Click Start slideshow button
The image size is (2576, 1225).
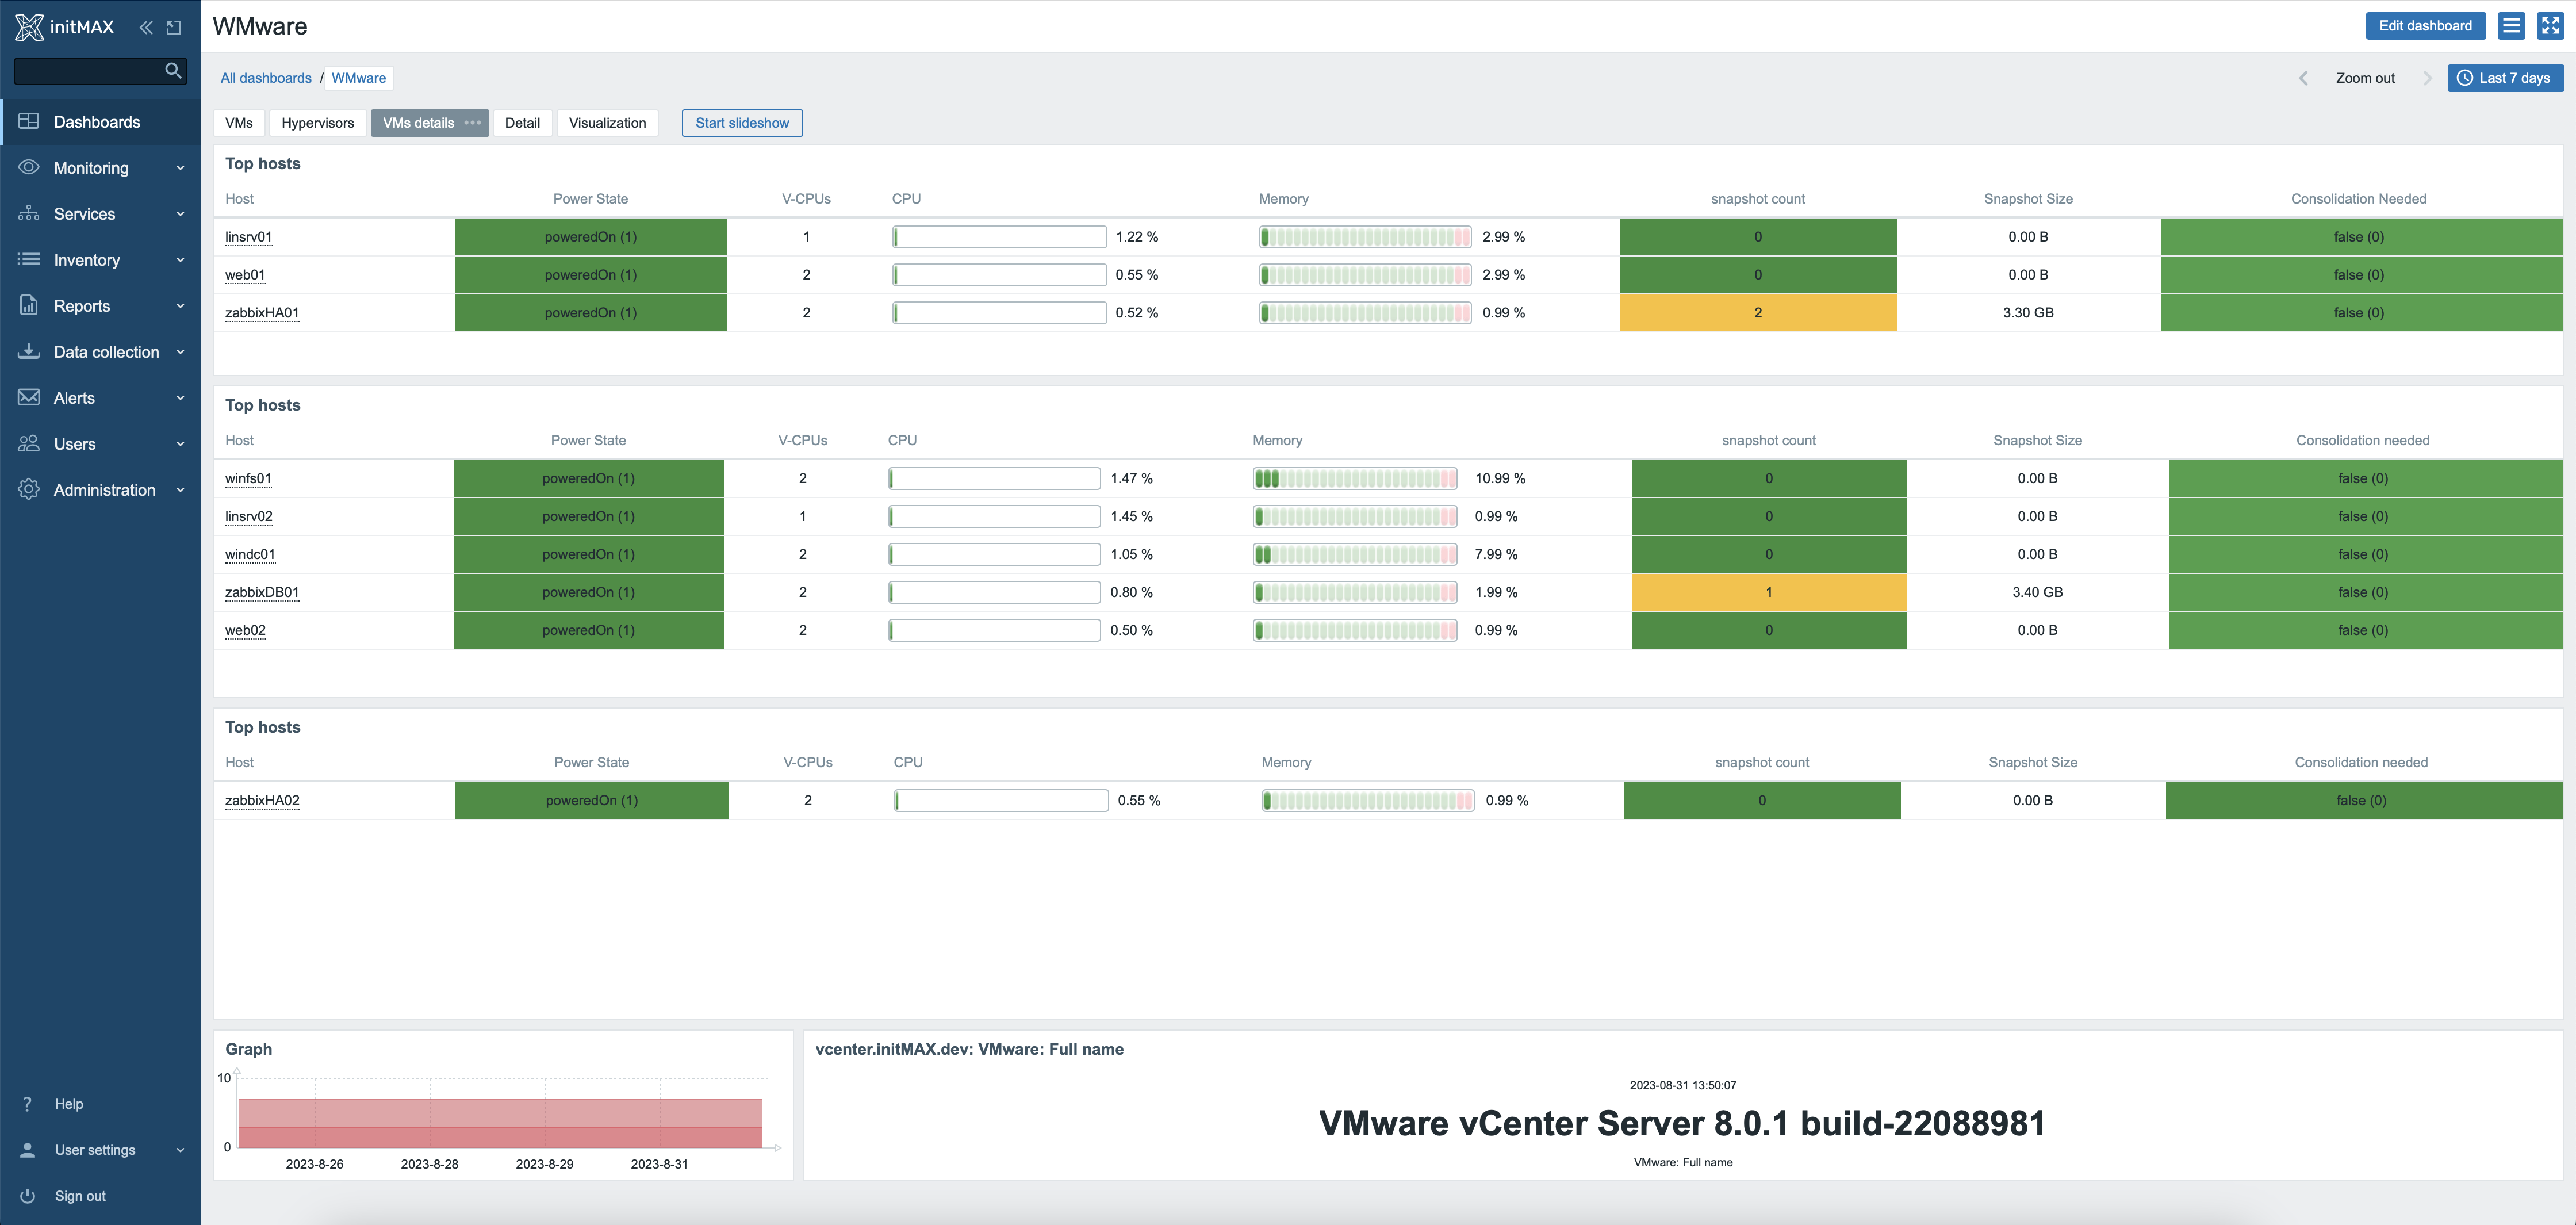tap(742, 123)
